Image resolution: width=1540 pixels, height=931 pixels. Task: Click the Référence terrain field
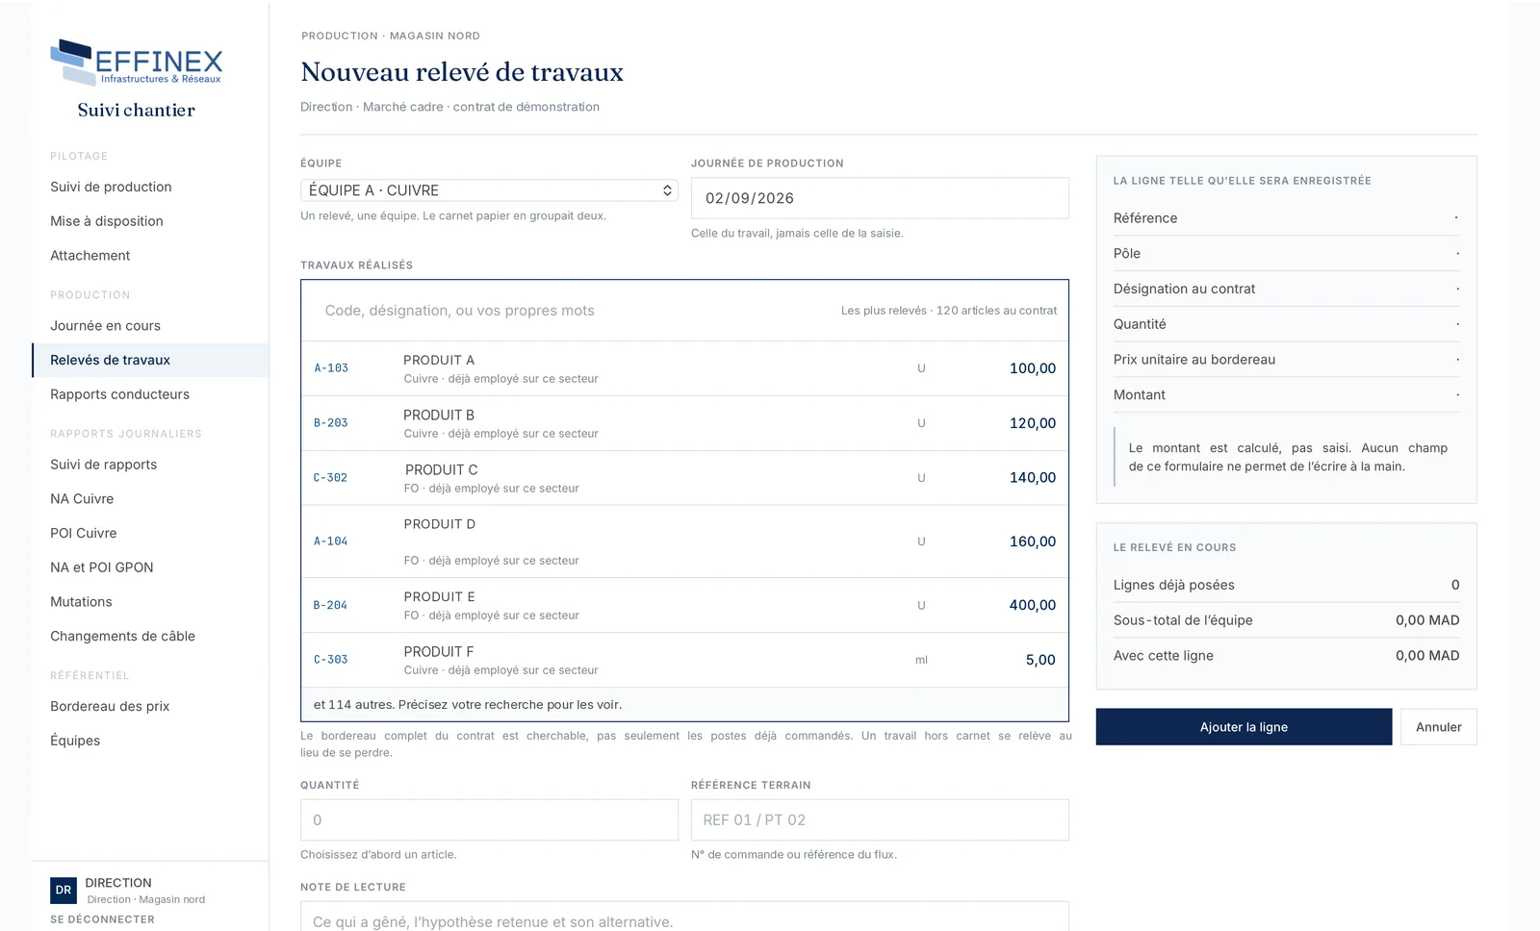880,820
